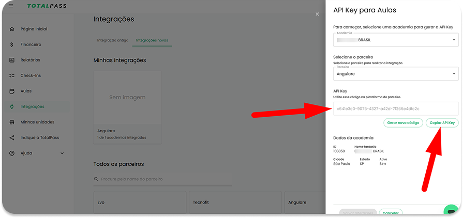The width and height of the screenshot is (463, 218).
Task: Click the Integrações plug icon
Action: [12, 106]
